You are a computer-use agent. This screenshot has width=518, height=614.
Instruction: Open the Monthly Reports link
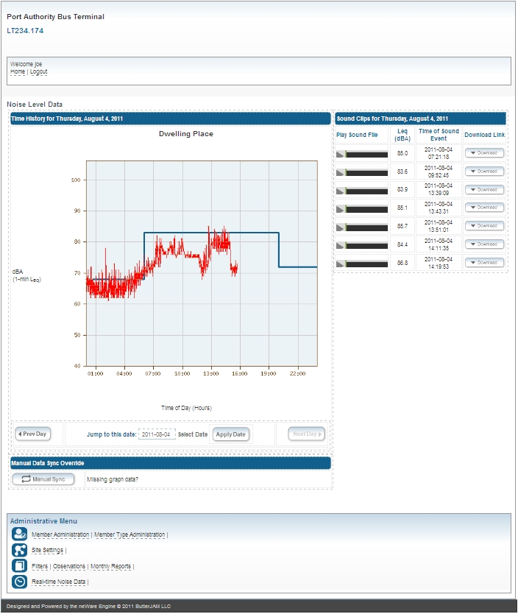110,567
